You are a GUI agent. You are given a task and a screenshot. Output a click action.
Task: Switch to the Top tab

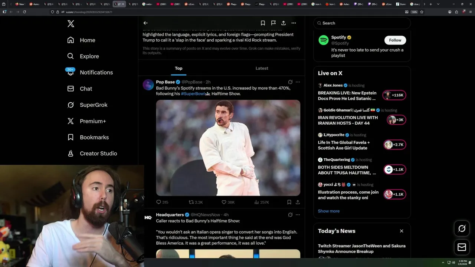coord(178,68)
